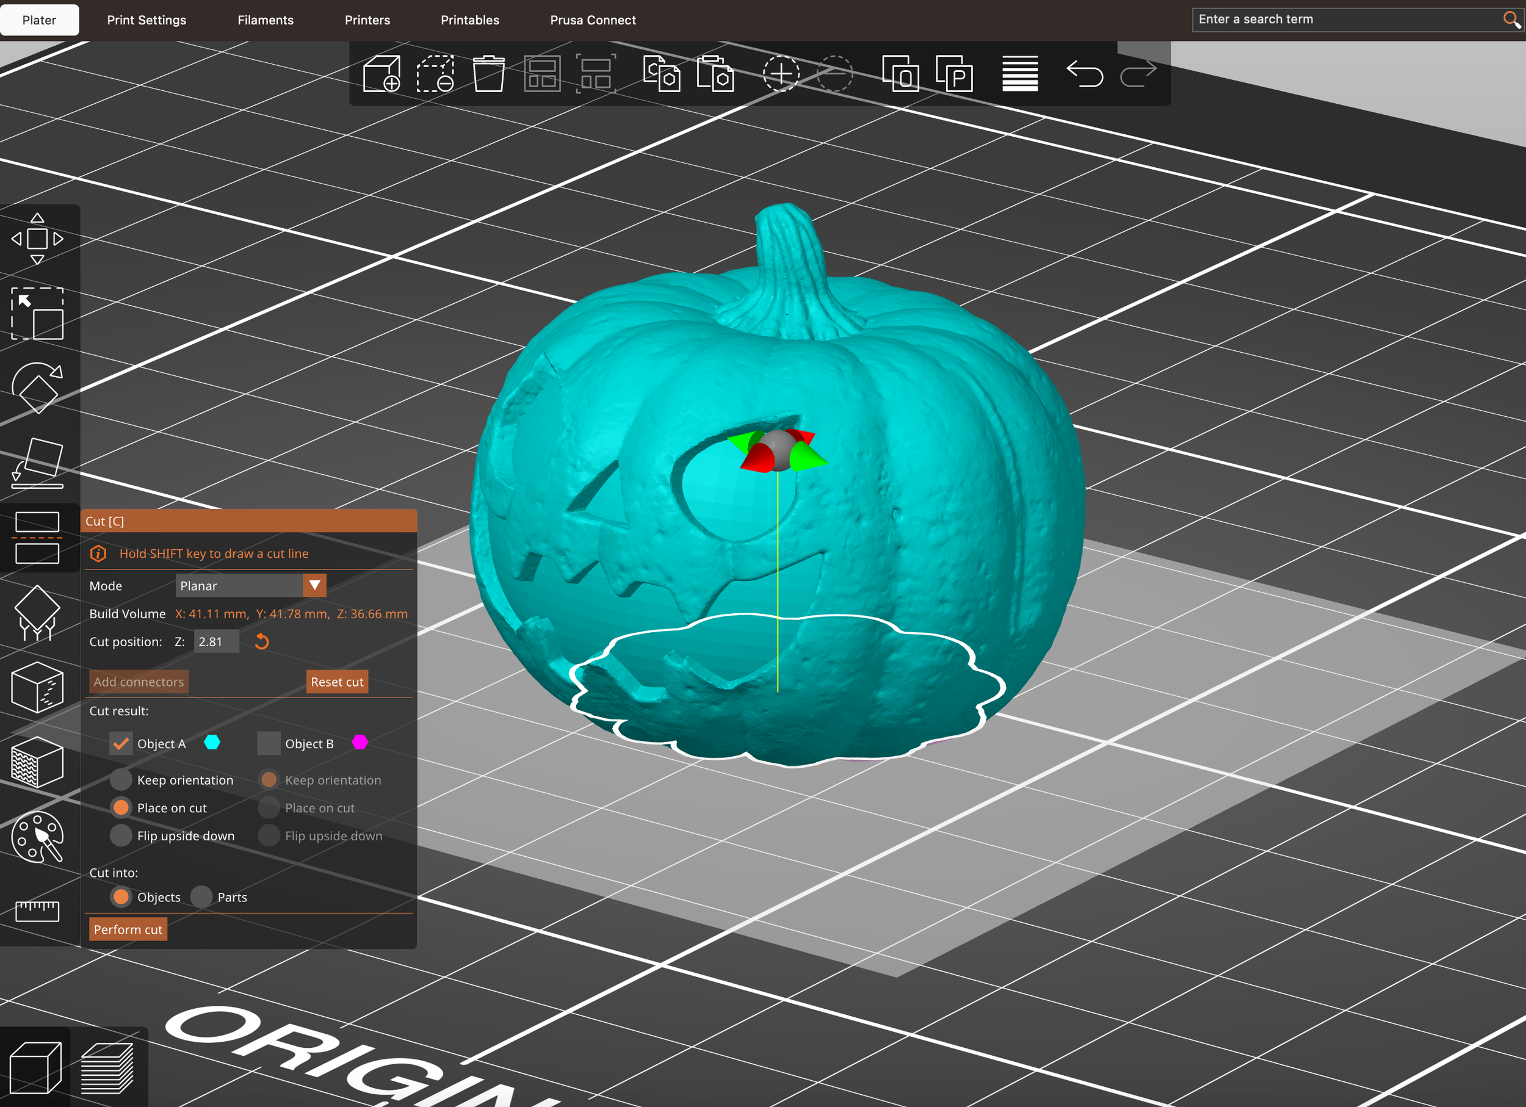Enable the Object B checkbox
1526x1107 pixels.
coord(269,743)
